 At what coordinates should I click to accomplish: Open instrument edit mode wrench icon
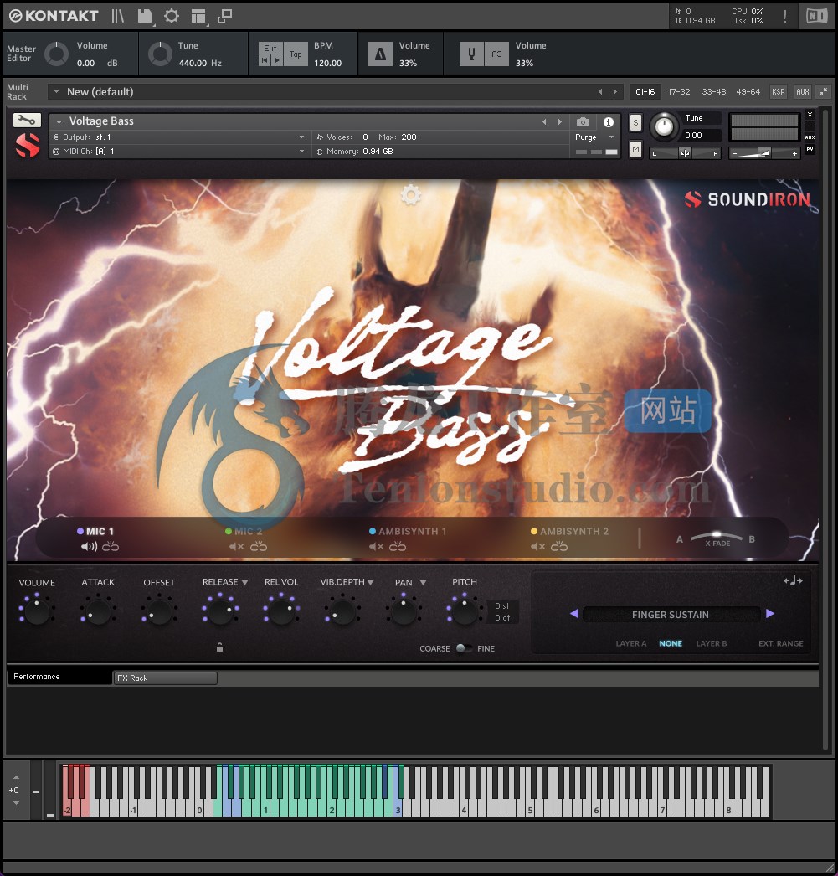[x=27, y=120]
